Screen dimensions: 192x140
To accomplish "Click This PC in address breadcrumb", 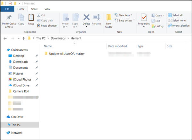I will coord(41,38).
